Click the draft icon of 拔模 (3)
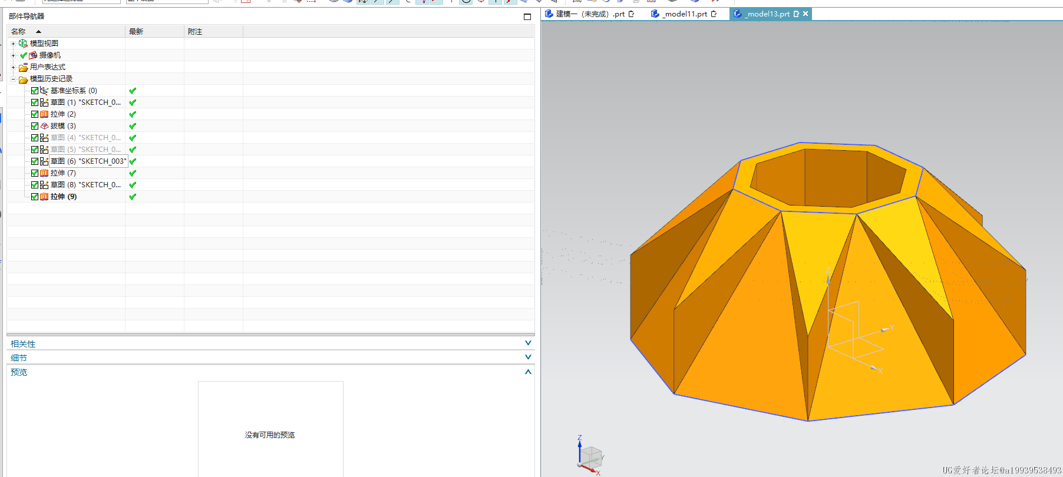Screen dimensions: 1063x477 pos(44,126)
